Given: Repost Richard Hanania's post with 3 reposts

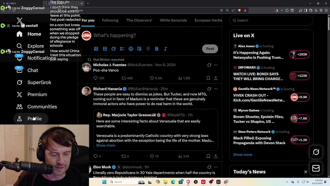Looking at the screenshot, I should pos(125,156).
